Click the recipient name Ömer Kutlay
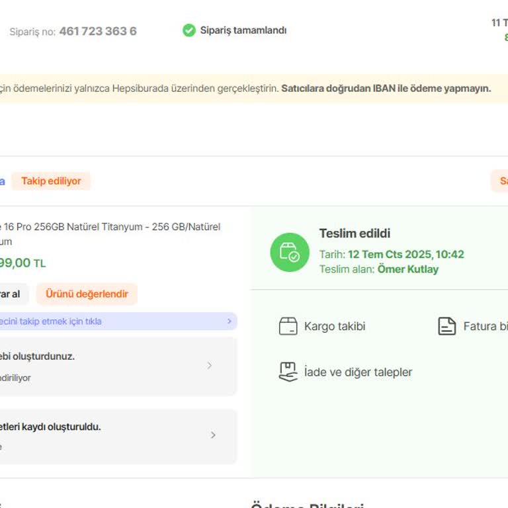This screenshot has width=508, height=508. coord(407,269)
